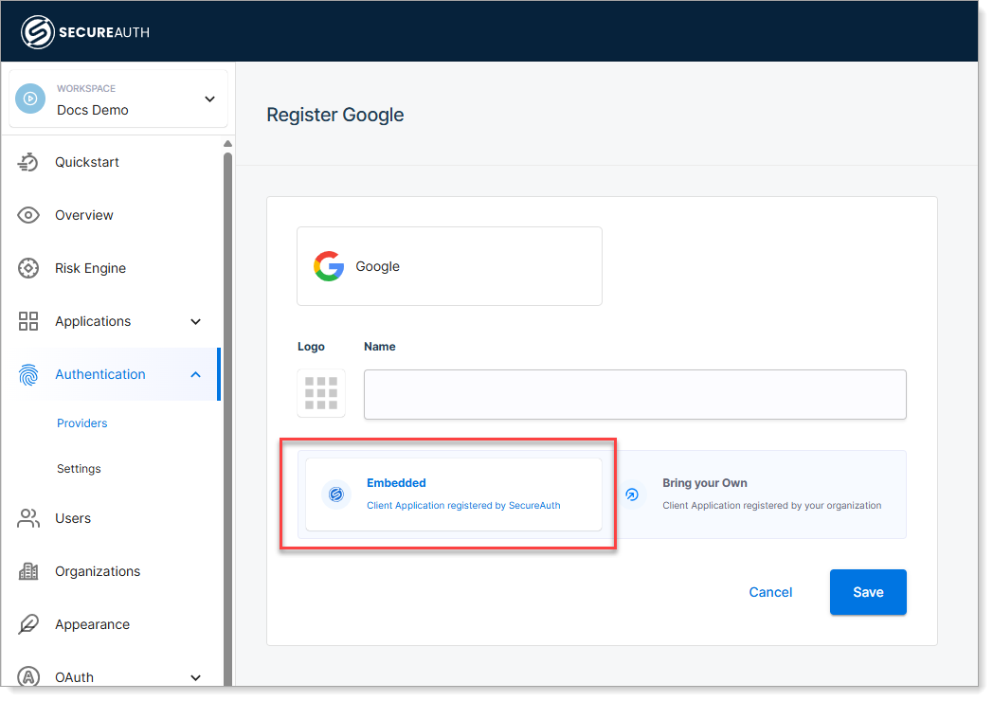Viewport: 993px width, 701px height.
Task: Click the Docs Demo workspace avatar icon
Action: click(x=30, y=99)
